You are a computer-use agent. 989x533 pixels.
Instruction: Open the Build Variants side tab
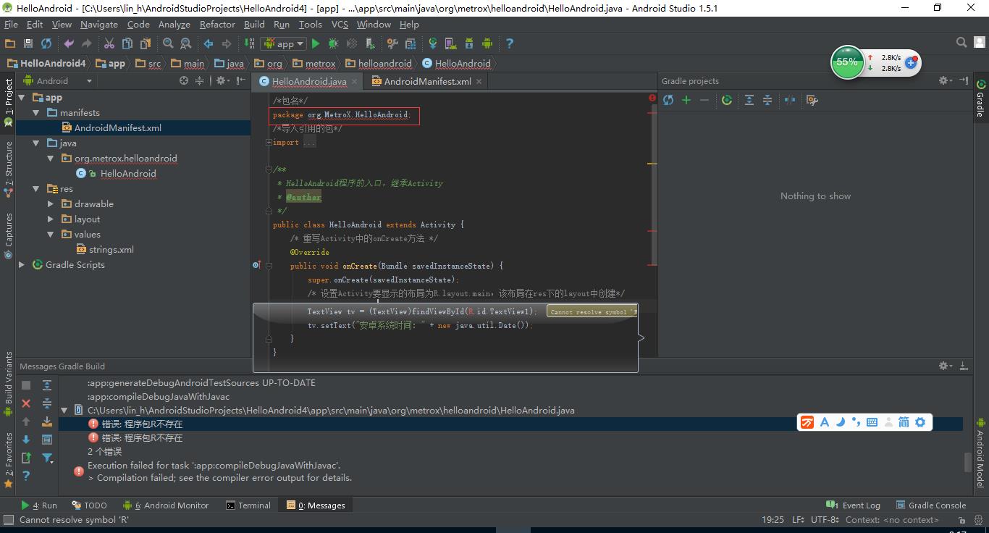9,384
